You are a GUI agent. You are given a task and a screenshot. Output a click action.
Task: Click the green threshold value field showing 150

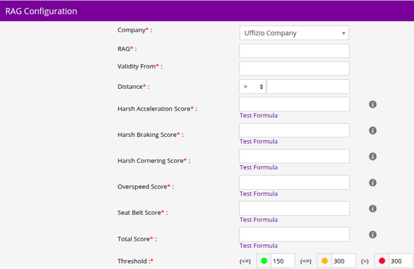(283, 261)
